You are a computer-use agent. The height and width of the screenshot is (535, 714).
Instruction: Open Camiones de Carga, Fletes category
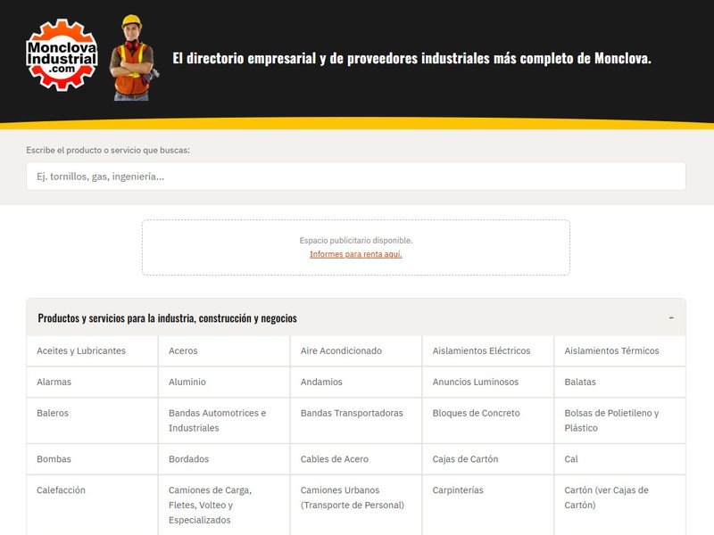click(210, 505)
